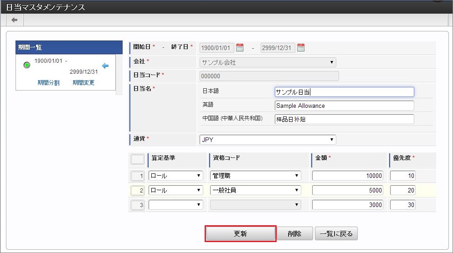Open row 3 disabled 資格コード dropdown
The width and height of the screenshot is (453, 253).
[255, 205]
